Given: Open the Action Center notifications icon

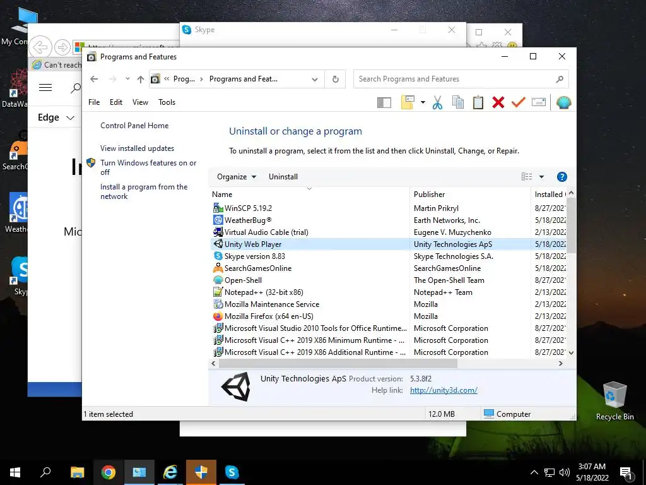Looking at the screenshot, I should coord(626,472).
